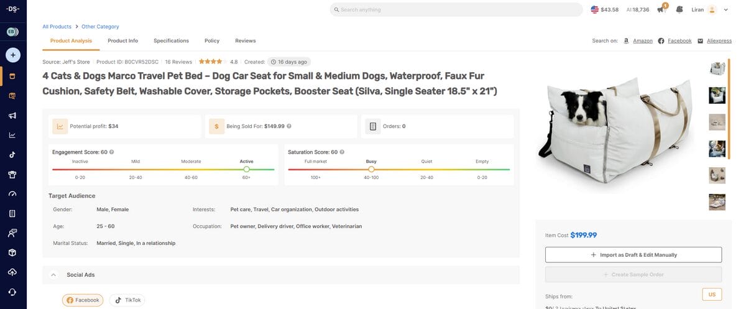Click Source: Jeff's Store text
The width and height of the screenshot is (746, 309).
click(x=66, y=62)
